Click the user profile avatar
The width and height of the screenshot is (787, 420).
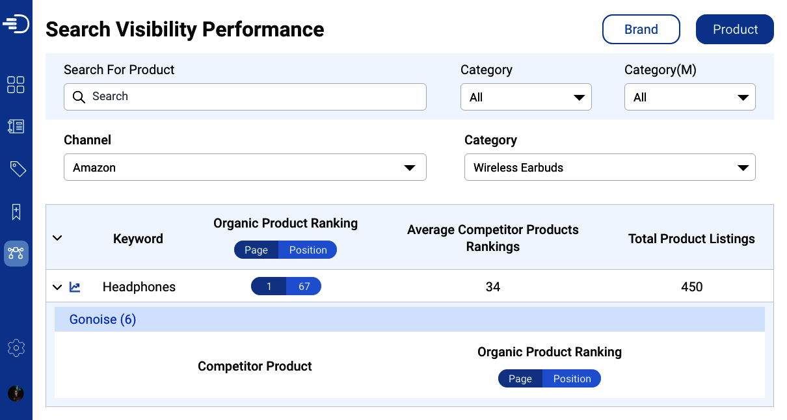point(16,393)
